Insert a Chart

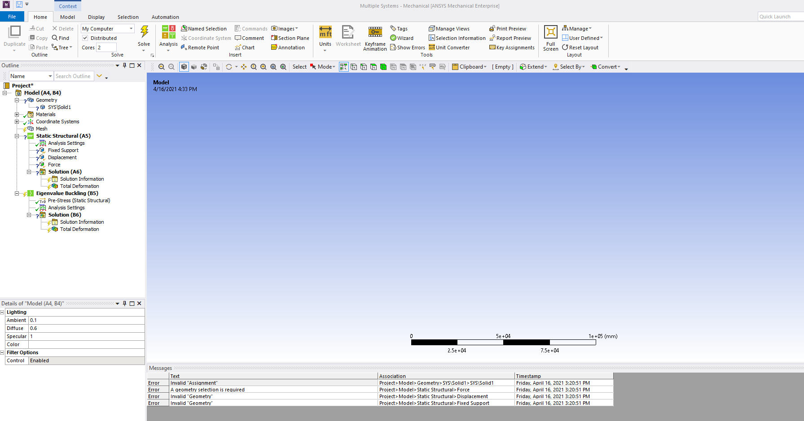(245, 48)
